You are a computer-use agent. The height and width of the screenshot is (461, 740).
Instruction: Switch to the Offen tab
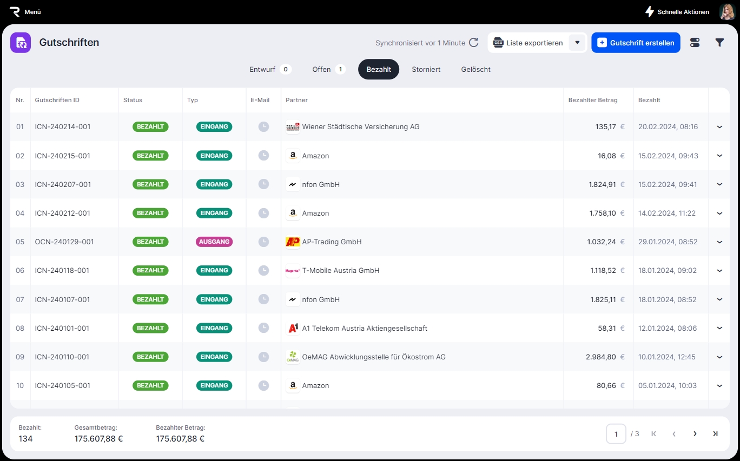pyautogui.click(x=328, y=69)
